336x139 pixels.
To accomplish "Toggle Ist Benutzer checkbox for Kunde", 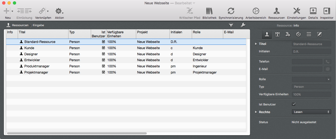I will 103,48.
